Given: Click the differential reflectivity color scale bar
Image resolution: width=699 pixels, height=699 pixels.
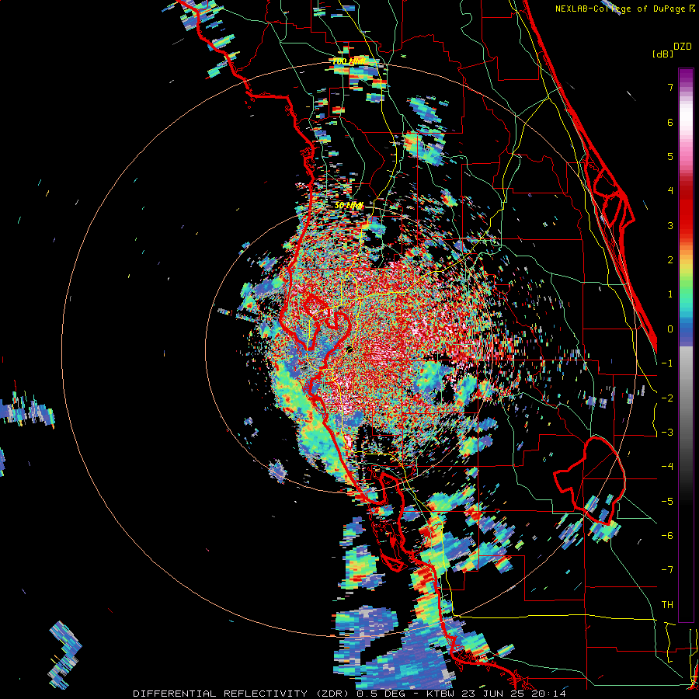Looking at the screenshot, I should pos(686,345).
